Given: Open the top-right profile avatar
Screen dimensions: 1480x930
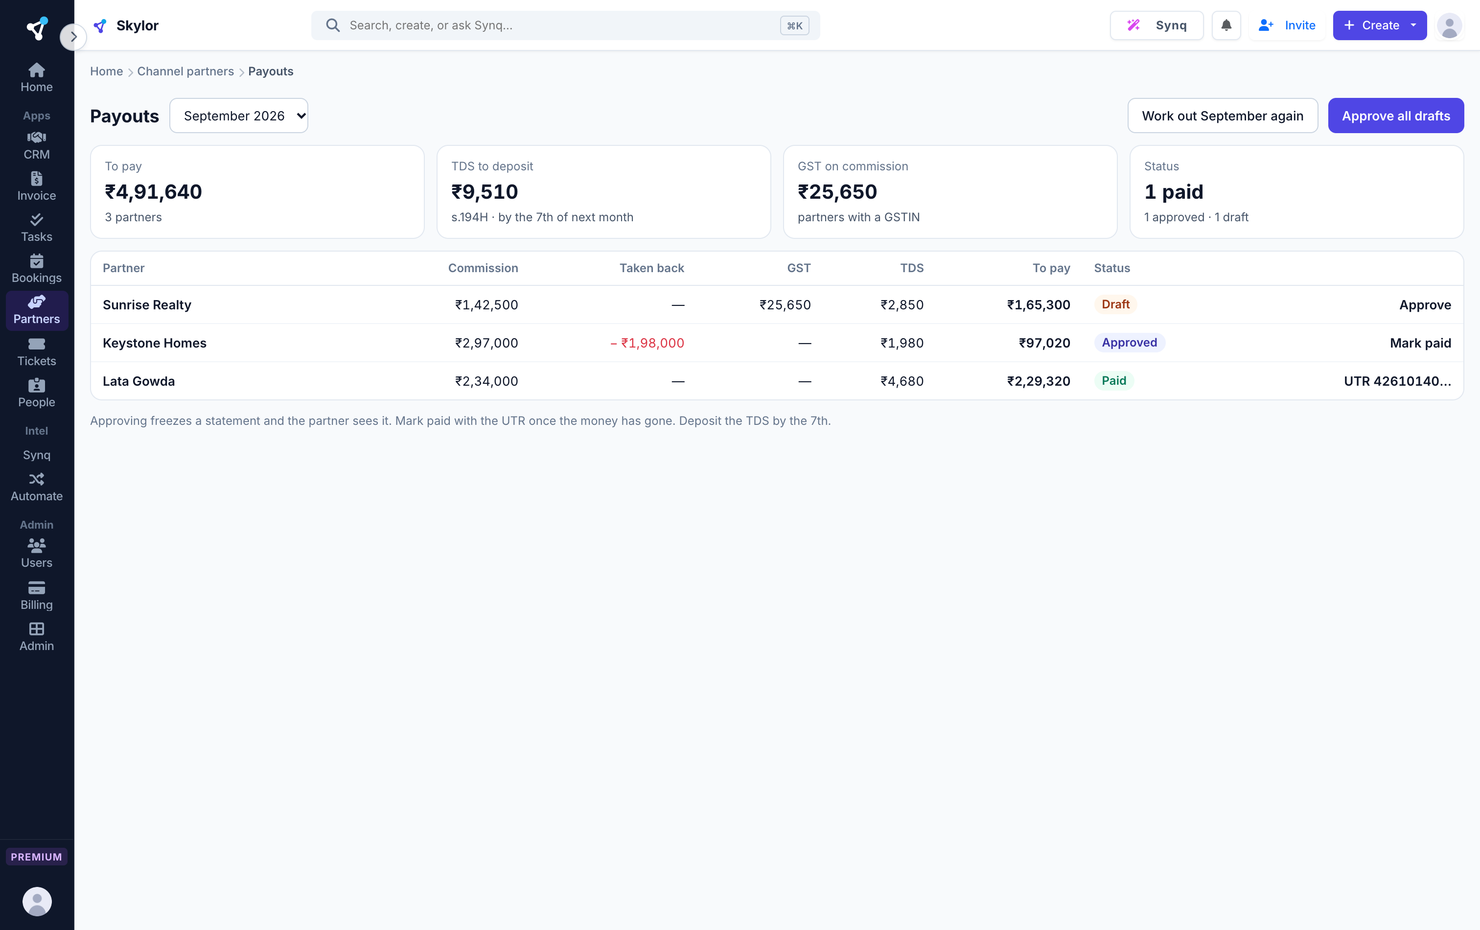Looking at the screenshot, I should (1449, 26).
